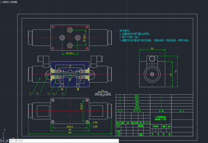Select dimension text 80±0.5

(70, 126)
